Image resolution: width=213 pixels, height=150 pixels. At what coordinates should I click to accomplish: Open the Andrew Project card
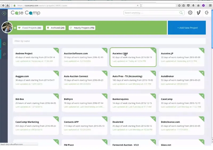[36, 57]
